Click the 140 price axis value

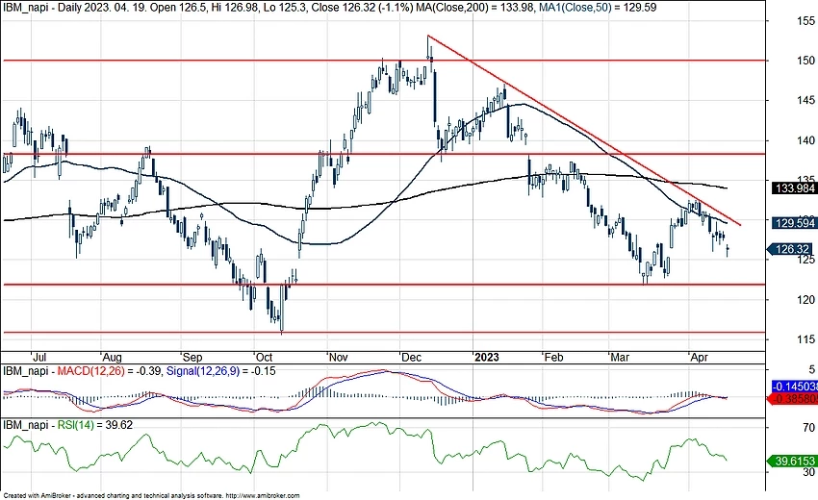point(805,140)
